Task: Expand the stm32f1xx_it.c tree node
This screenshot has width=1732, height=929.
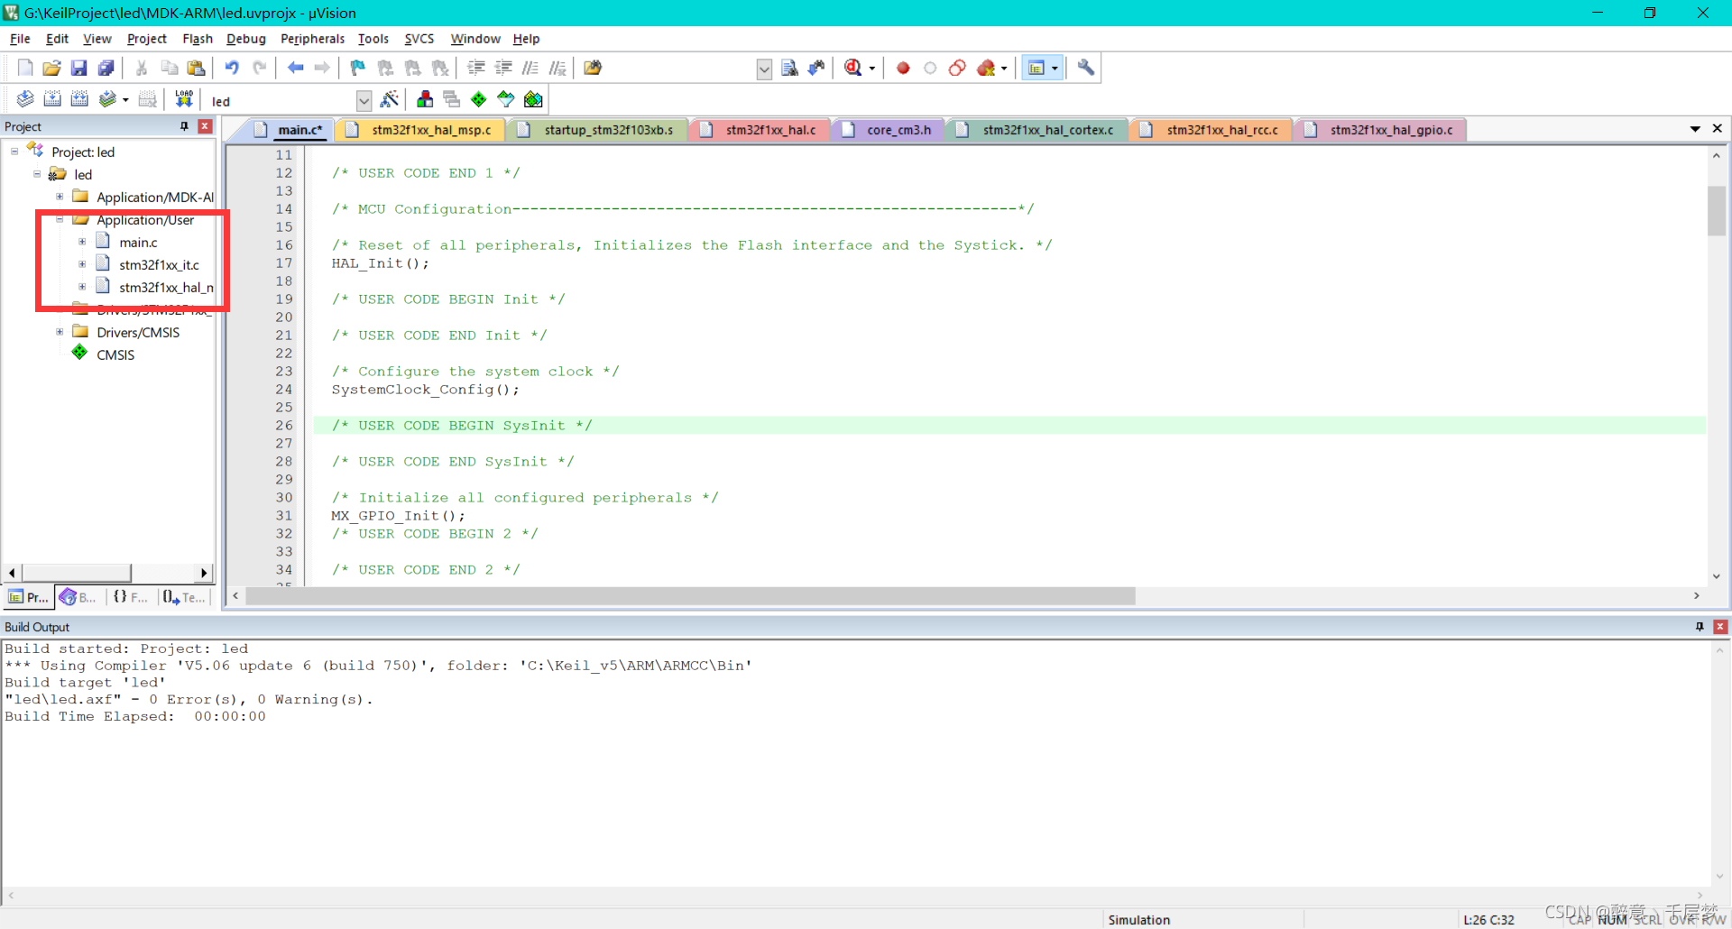Action: click(x=82, y=264)
